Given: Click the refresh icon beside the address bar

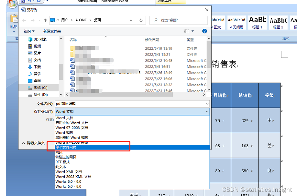Looking at the screenshot, I should [x=141, y=20].
